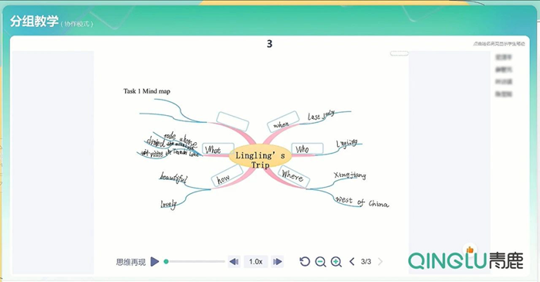Click the small rounded pill above the canvas
This screenshot has height=282, width=540.
tap(399, 53)
